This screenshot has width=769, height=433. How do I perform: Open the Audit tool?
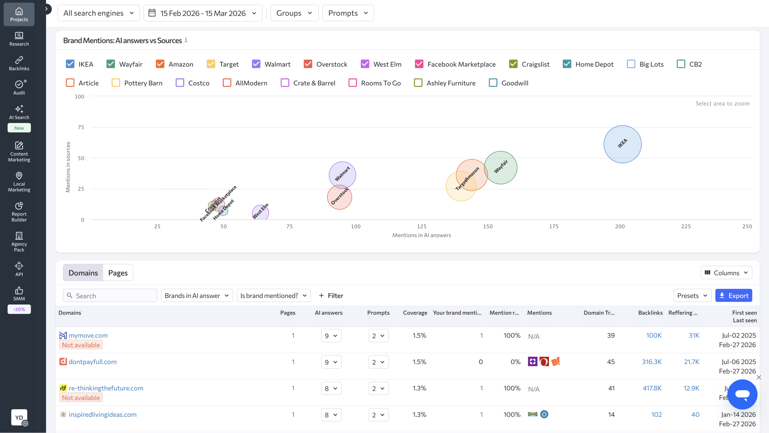pos(19,88)
